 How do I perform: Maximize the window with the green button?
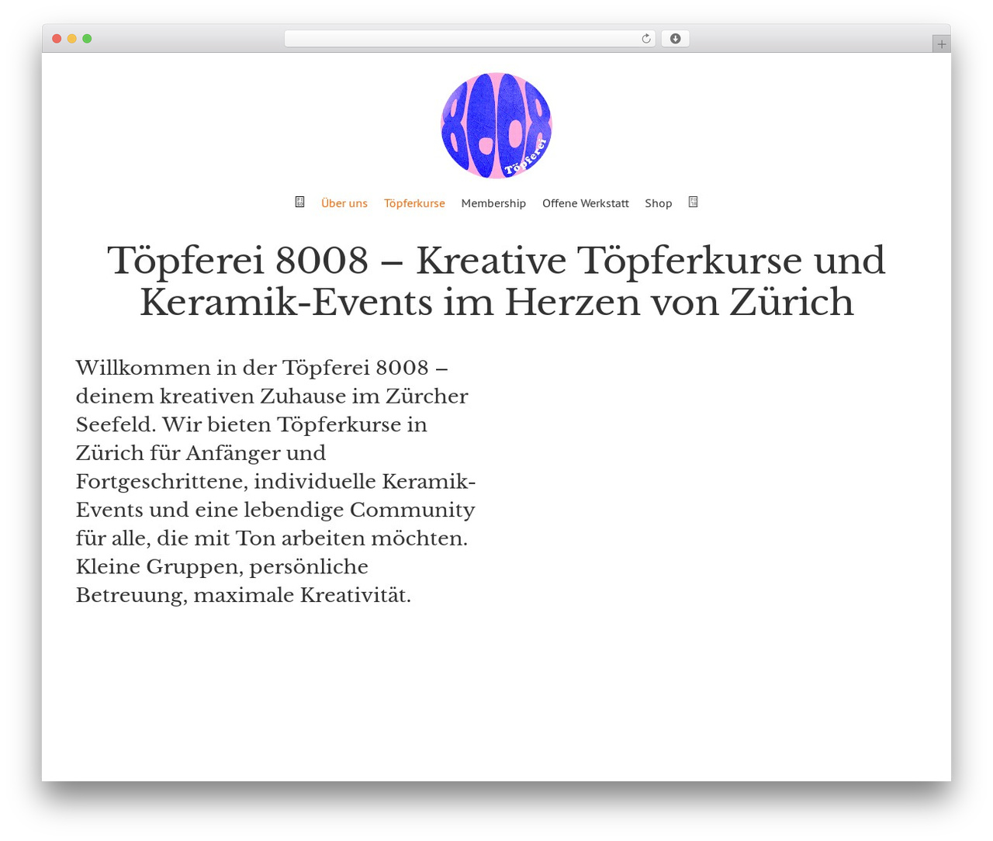pos(87,39)
